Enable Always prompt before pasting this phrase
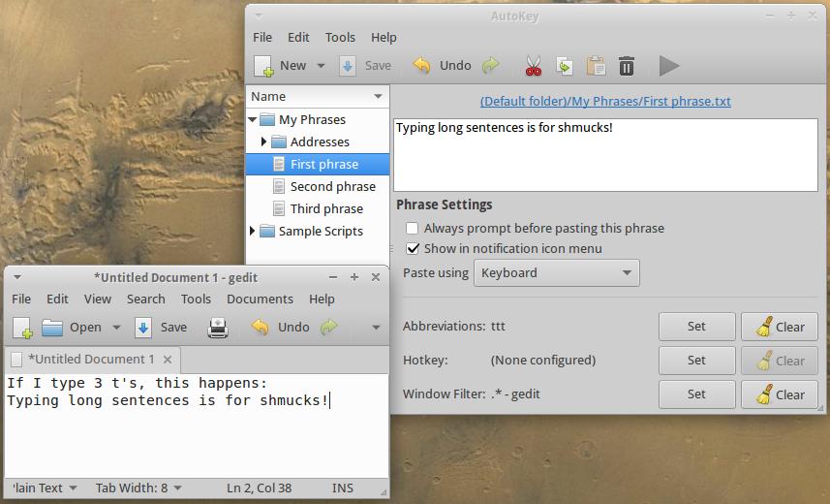Viewport: 830px width, 504px height. coord(413,229)
